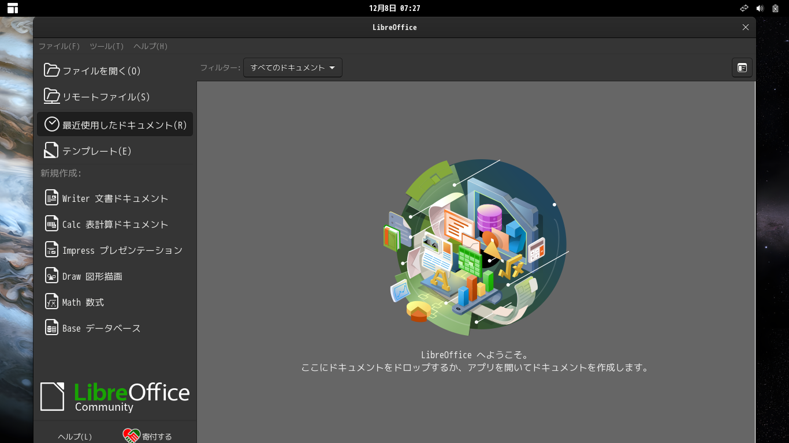The height and width of the screenshot is (443, 789).
Task: Select 最近使用したドキュメント(R)
Action: point(115,125)
